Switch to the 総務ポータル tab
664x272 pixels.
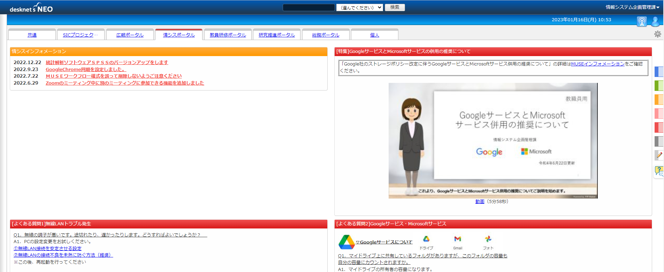click(x=326, y=35)
